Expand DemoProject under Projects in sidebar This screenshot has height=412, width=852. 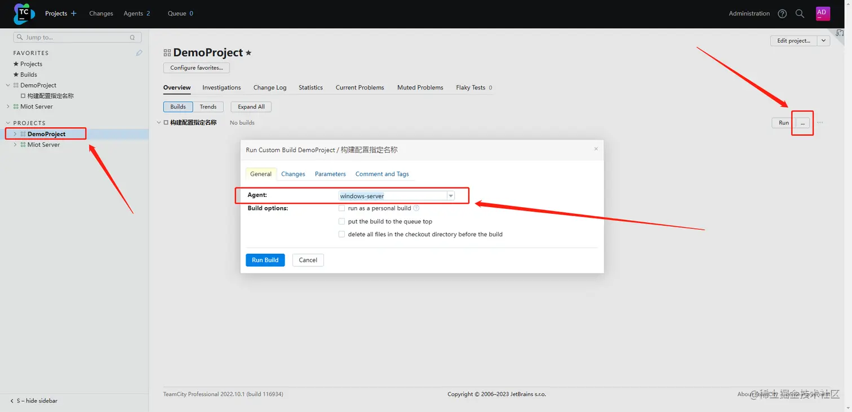point(15,134)
